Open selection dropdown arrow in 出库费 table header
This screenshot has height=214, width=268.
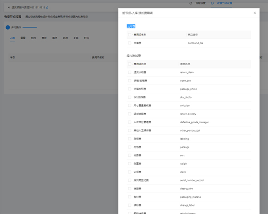(133, 35)
